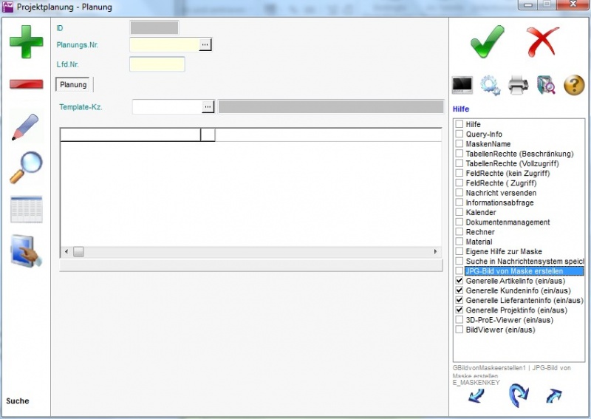The height and width of the screenshot is (419, 591).
Task: Select the pencil edit icon
Action: click(x=26, y=127)
